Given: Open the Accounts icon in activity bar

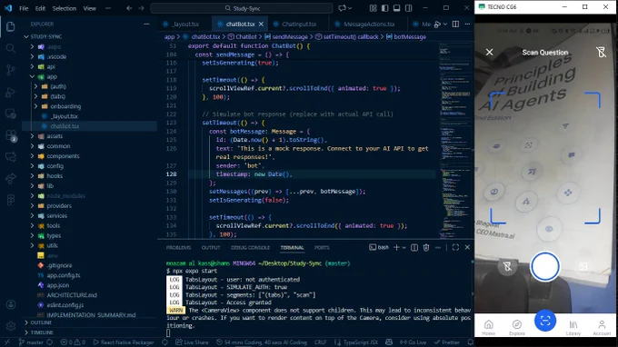Looking at the screenshot, I should click(x=11, y=304).
